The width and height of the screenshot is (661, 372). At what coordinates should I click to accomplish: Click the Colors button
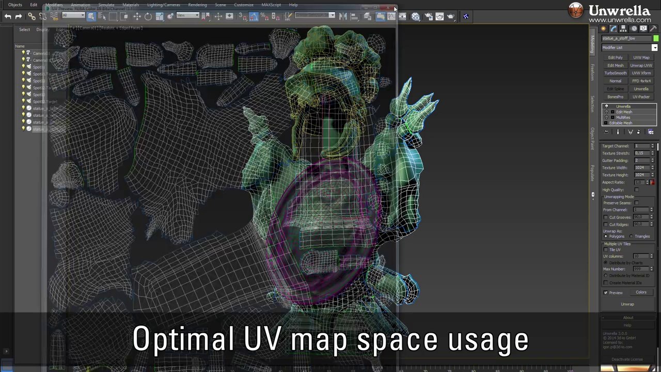(x=641, y=292)
